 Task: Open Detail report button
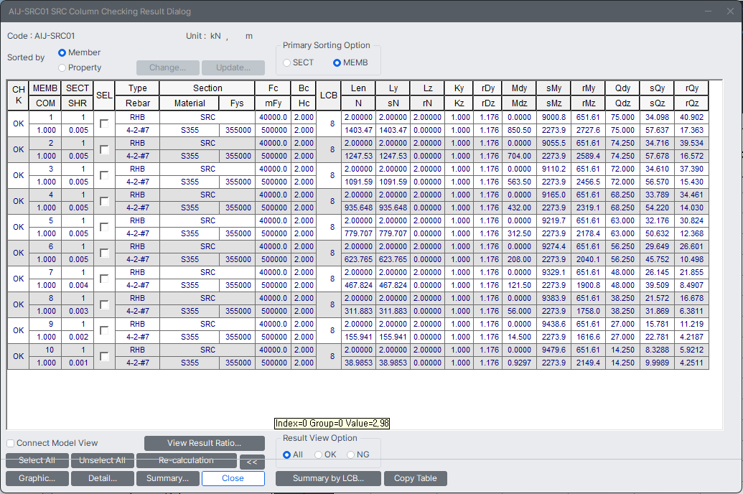click(x=103, y=478)
